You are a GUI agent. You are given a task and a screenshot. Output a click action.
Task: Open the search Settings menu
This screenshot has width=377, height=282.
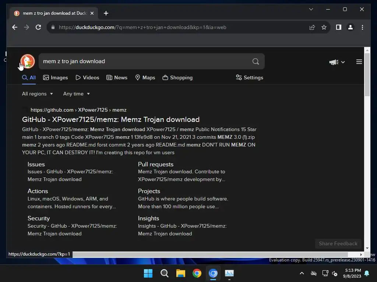click(x=250, y=78)
